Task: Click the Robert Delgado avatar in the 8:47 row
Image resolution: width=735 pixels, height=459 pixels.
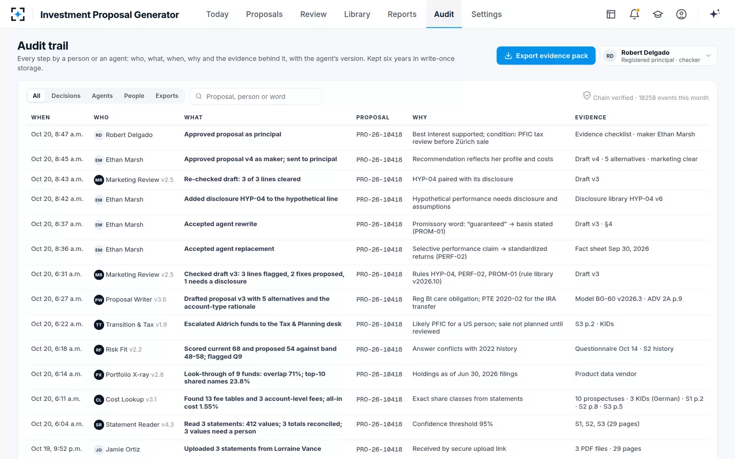Action: click(99, 135)
